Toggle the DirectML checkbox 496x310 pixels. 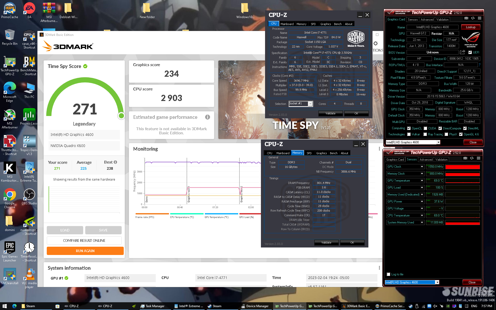[465, 128]
